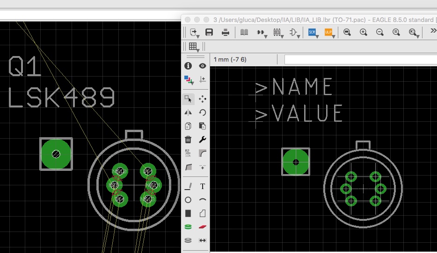Select the Text T tool
The image size is (437, 253).
coord(203,186)
